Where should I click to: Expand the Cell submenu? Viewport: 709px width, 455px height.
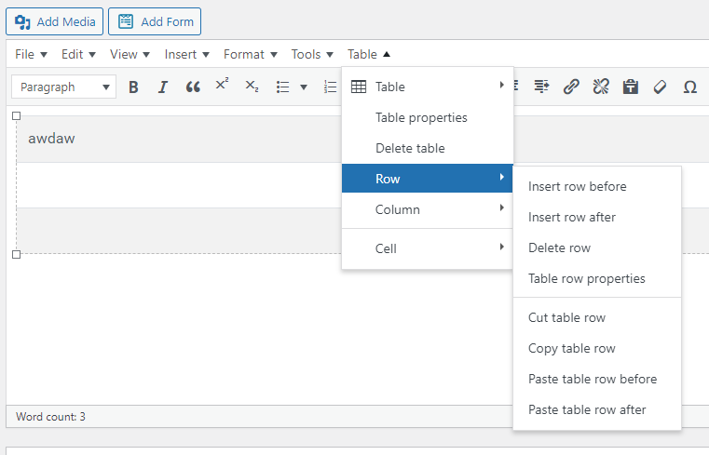point(428,248)
